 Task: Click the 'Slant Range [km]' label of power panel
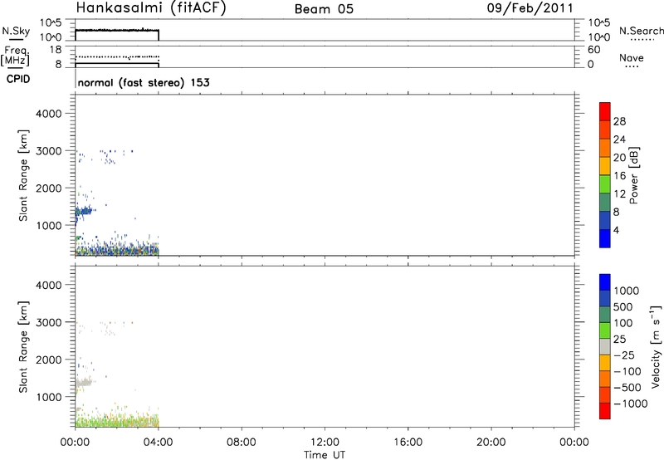pyautogui.click(x=23, y=175)
